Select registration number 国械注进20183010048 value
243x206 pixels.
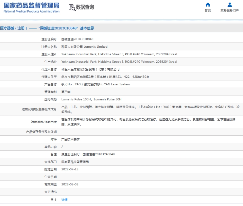click(77, 39)
